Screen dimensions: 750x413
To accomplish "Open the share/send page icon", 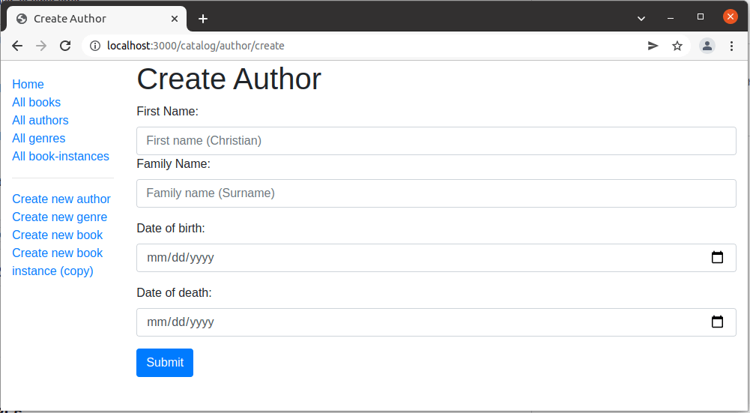I will click(x=653, y=46).
